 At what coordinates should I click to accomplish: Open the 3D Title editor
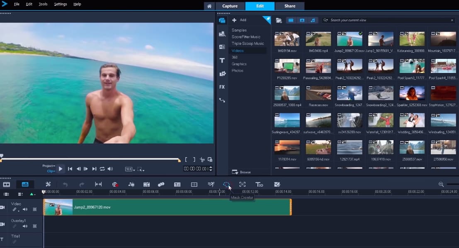click(259, 185)
